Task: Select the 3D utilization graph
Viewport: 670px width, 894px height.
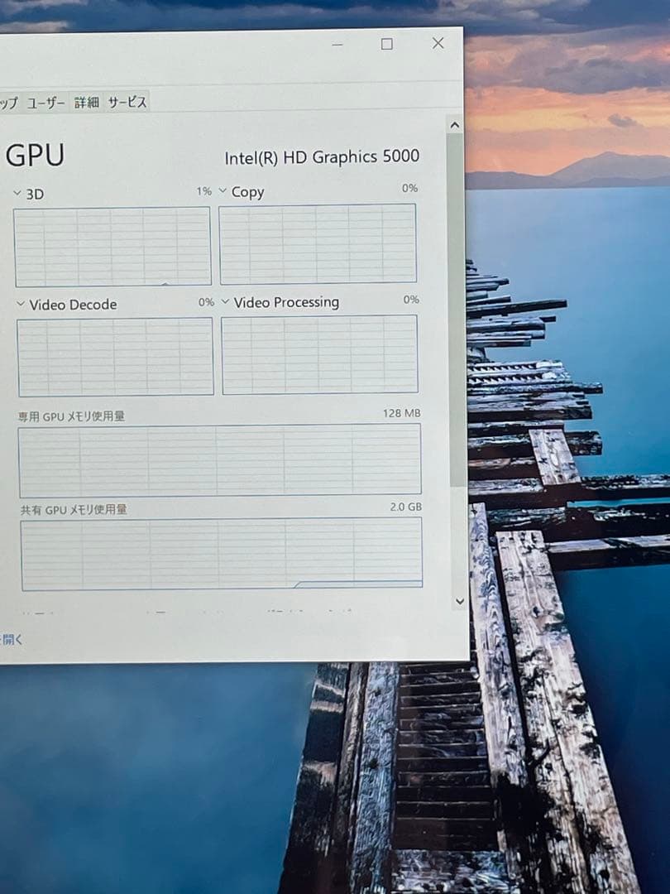Action: [x=112, y=244]
